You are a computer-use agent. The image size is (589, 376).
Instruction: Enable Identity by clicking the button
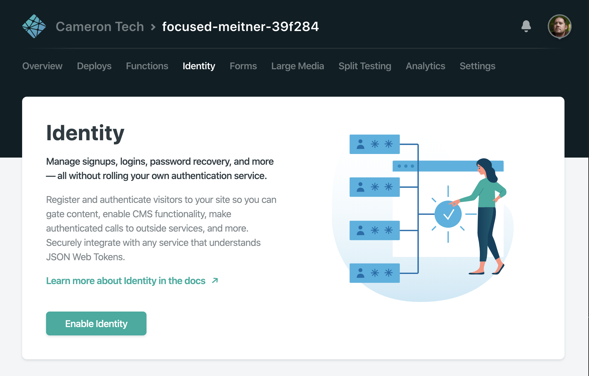tap(96, 323)
